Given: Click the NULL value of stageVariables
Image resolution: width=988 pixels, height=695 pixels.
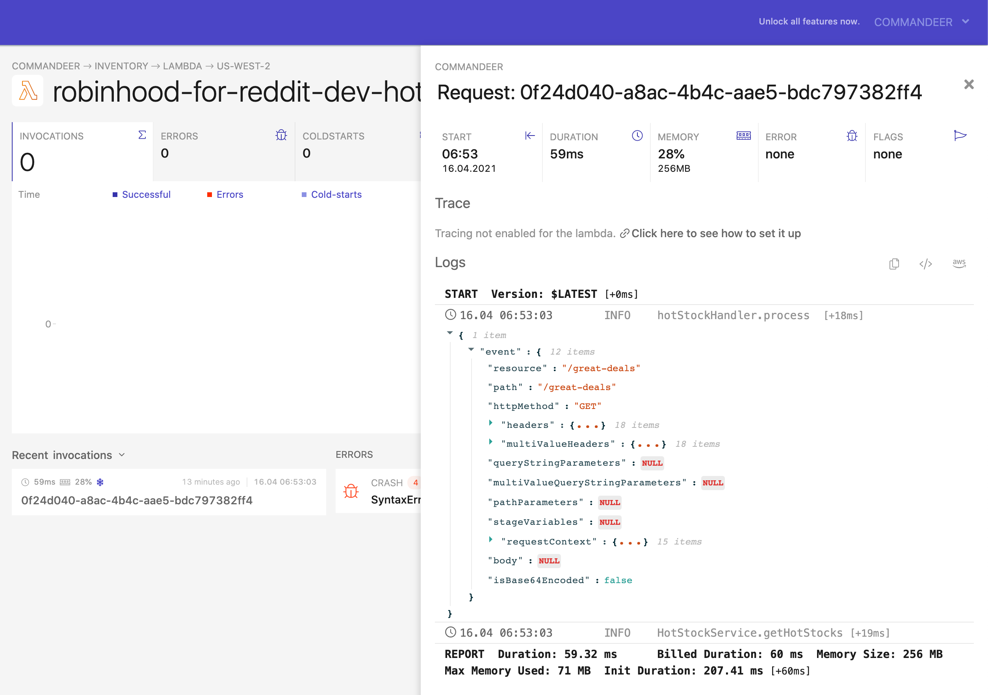Looking at the screenshot, I should click(610, 522).
